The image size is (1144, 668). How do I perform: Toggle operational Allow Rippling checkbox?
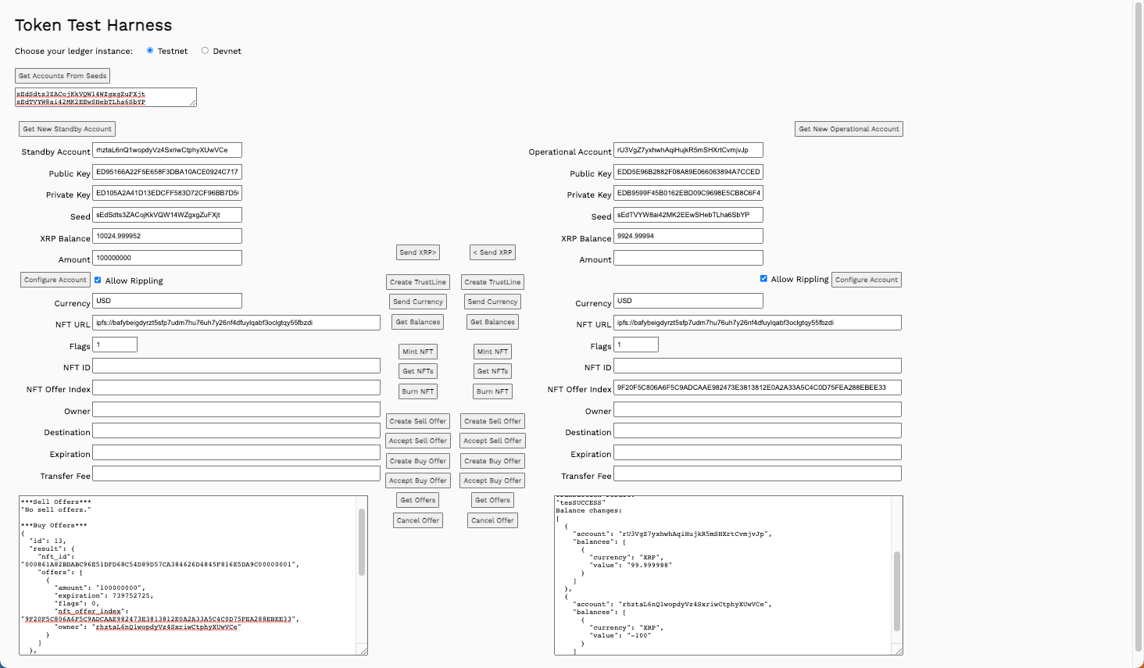coord(763,279)
